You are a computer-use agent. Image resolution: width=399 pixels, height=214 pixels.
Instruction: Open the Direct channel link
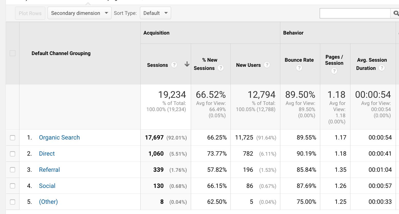47,154
